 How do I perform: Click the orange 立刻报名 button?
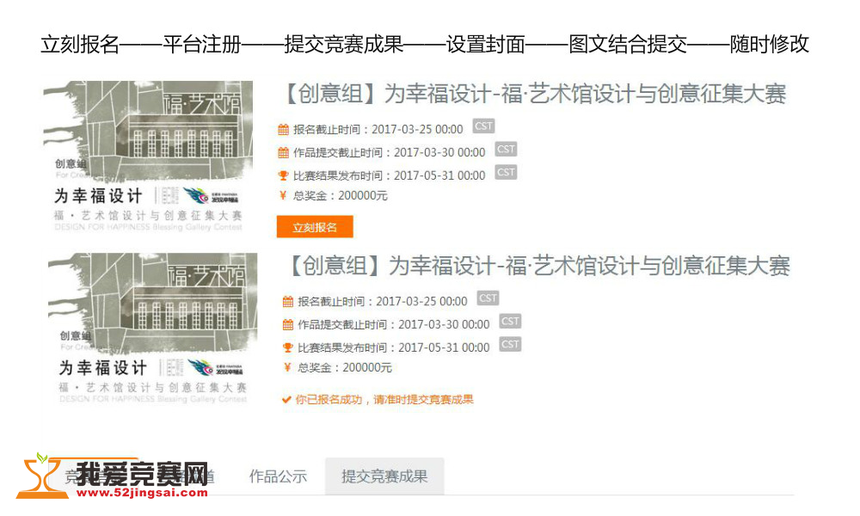point(315,227)
